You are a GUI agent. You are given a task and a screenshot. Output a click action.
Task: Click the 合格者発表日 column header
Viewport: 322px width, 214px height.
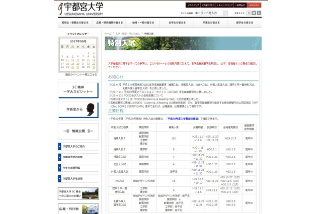coord(230,127)
